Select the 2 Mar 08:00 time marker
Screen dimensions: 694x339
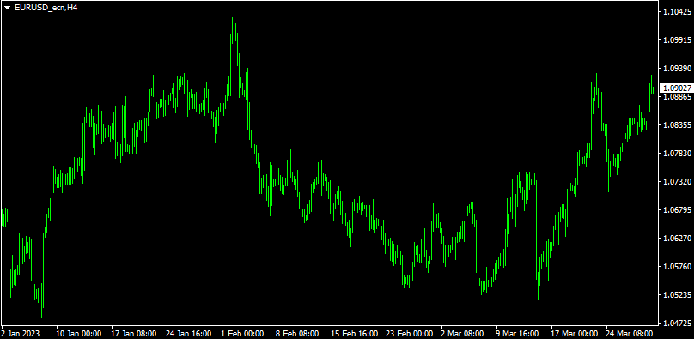click(x=462, y=333)
